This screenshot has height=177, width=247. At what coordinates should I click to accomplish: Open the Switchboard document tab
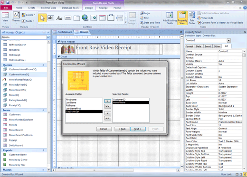63,32
